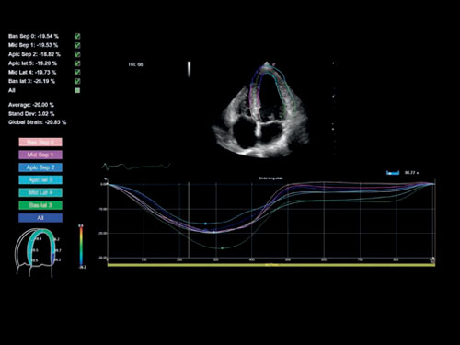460x345 pixels.
Task: Disable the Apic lat 5 segment checkbox
Action: point(77,63)
